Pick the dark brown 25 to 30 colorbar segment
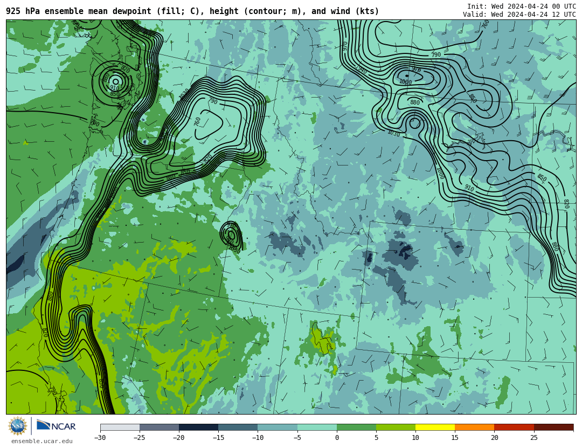Viewport: 582px width, 448px height. click(x=554, y=428)
